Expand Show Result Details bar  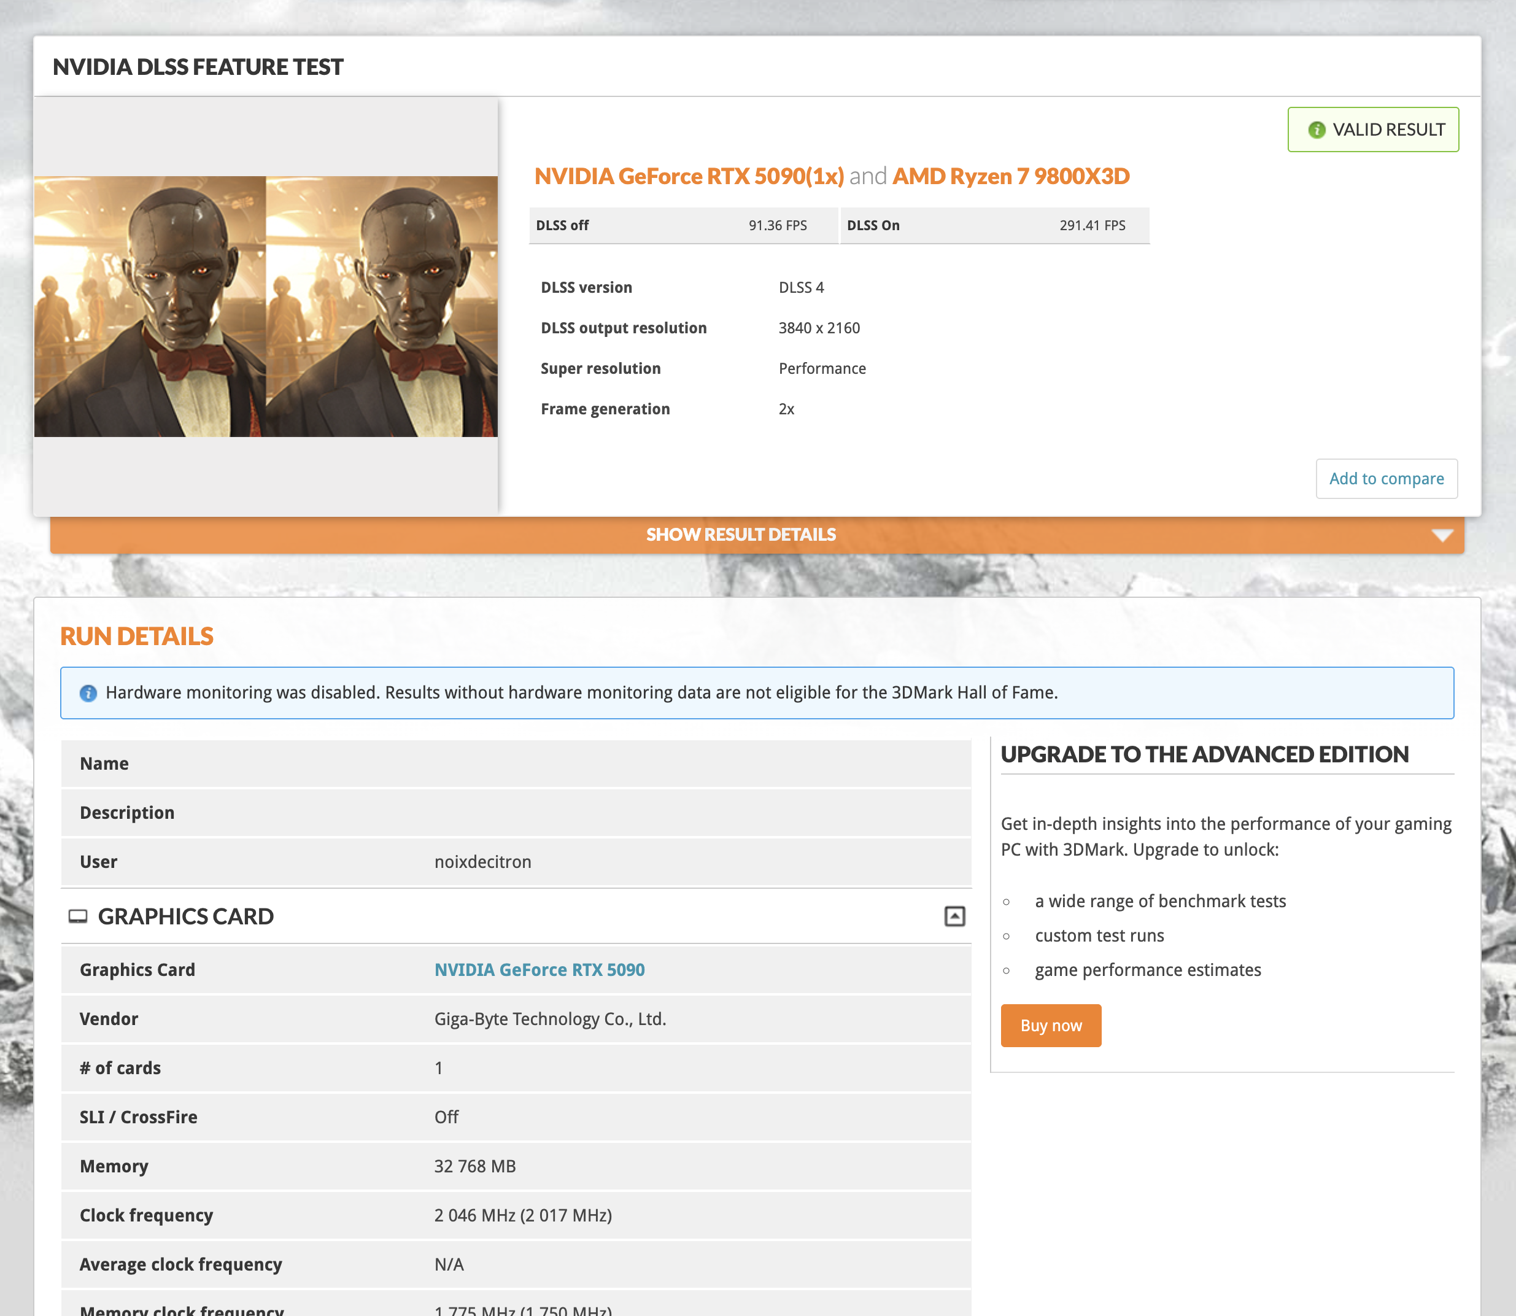click(x=741, y=535)
